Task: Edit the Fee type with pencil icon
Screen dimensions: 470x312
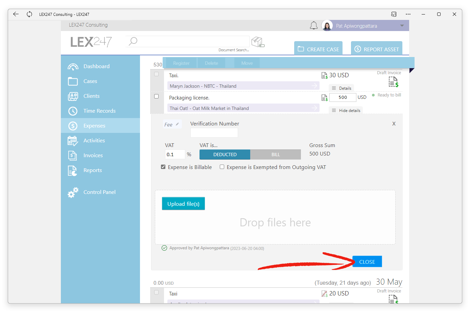Action: click(177, 124)
